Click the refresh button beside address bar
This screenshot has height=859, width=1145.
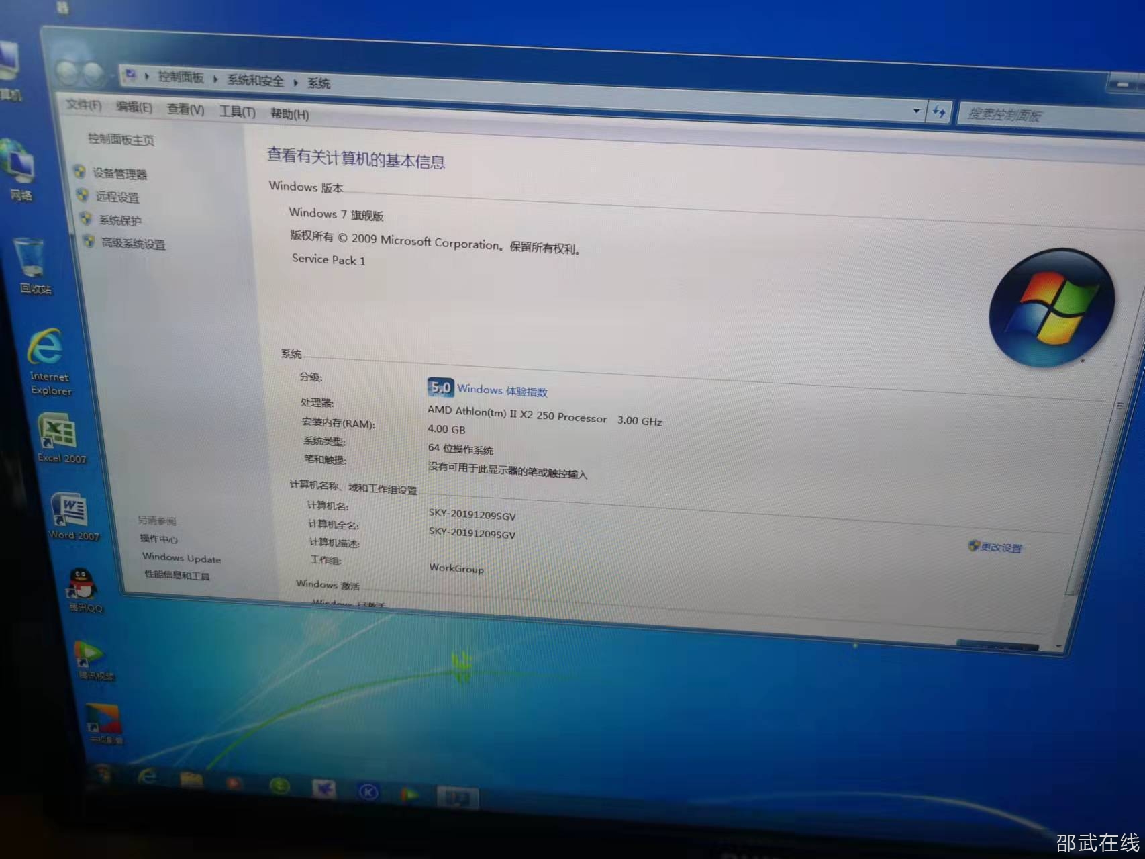938,112
